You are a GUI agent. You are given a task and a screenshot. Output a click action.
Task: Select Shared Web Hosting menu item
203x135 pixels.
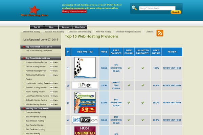(x=31, y=32)
